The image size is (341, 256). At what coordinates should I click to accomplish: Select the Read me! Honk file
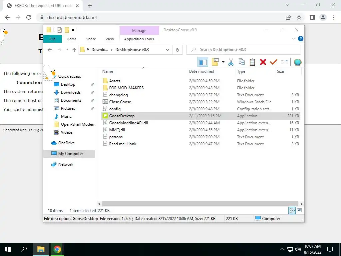point(200,144)
